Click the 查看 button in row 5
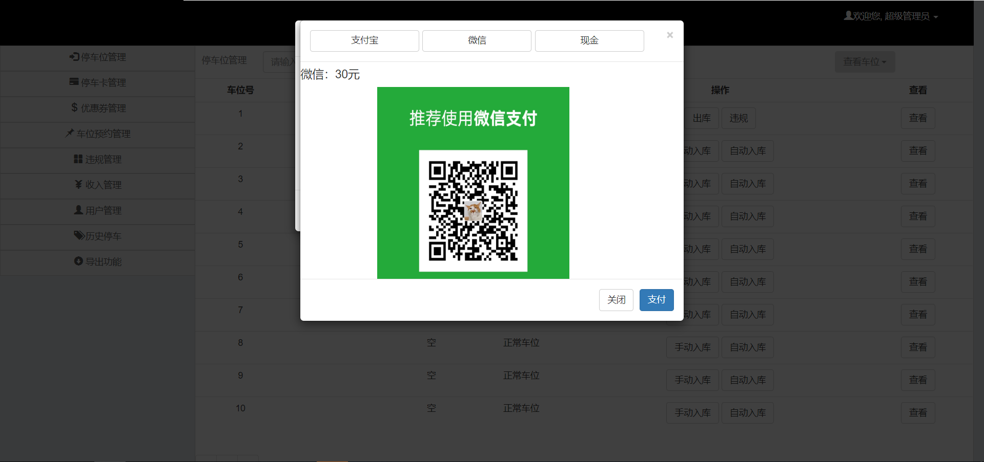Viewport: 984px width, 462px height. [x=918, y=249]
